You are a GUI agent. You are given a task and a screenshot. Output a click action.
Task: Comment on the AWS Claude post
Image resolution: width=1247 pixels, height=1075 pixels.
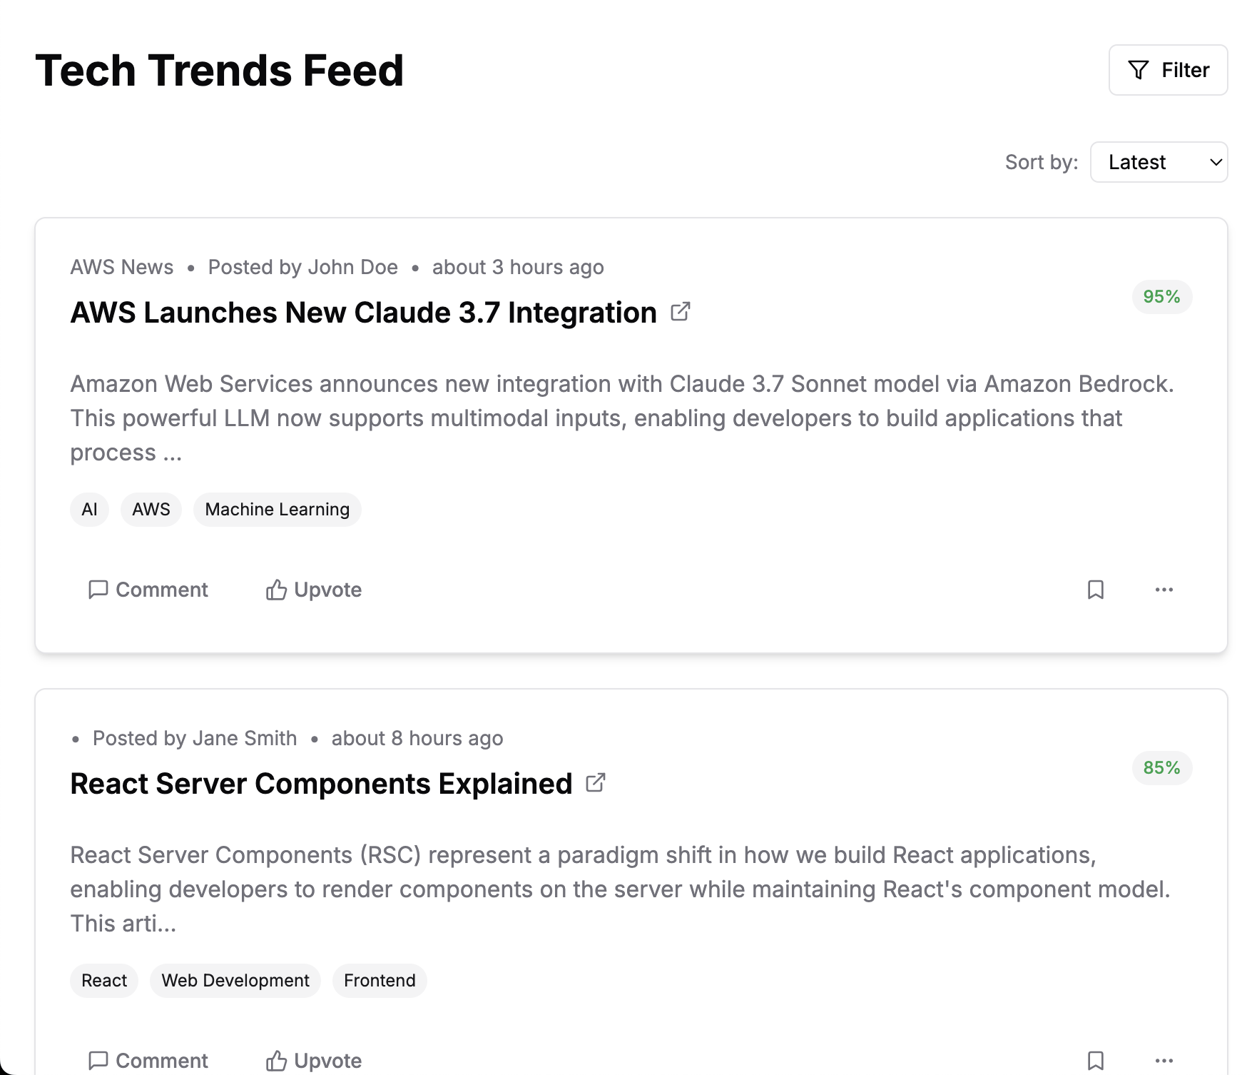[x=148, y=590]
